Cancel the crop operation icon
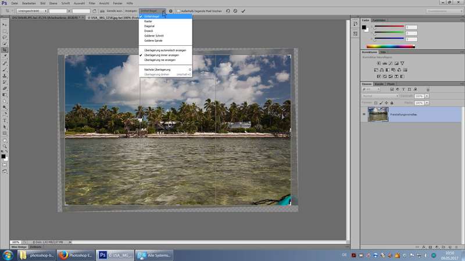The width and height of the screenshot is (465, 261). (235, 11)
